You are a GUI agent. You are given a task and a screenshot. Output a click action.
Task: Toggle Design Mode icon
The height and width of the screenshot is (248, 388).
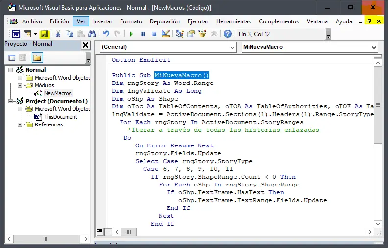pyautogui.click(x=165, y=34)
